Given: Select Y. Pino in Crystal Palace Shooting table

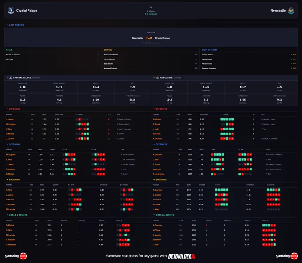Looking at the screenshot, I should [x=9, y=190].
